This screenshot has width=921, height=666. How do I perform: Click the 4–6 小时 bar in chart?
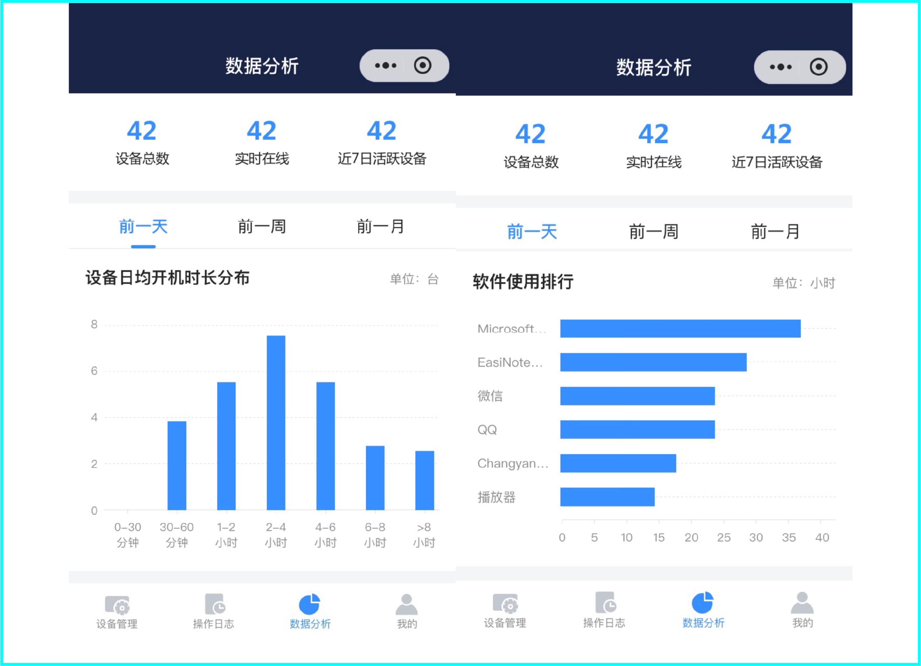[325, 446]
